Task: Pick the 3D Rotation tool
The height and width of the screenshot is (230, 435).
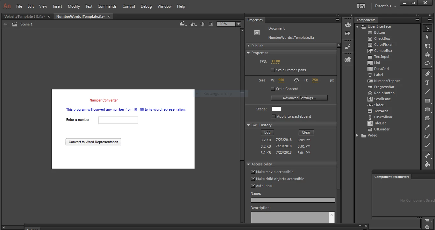Action: click(x=427, y=55)
